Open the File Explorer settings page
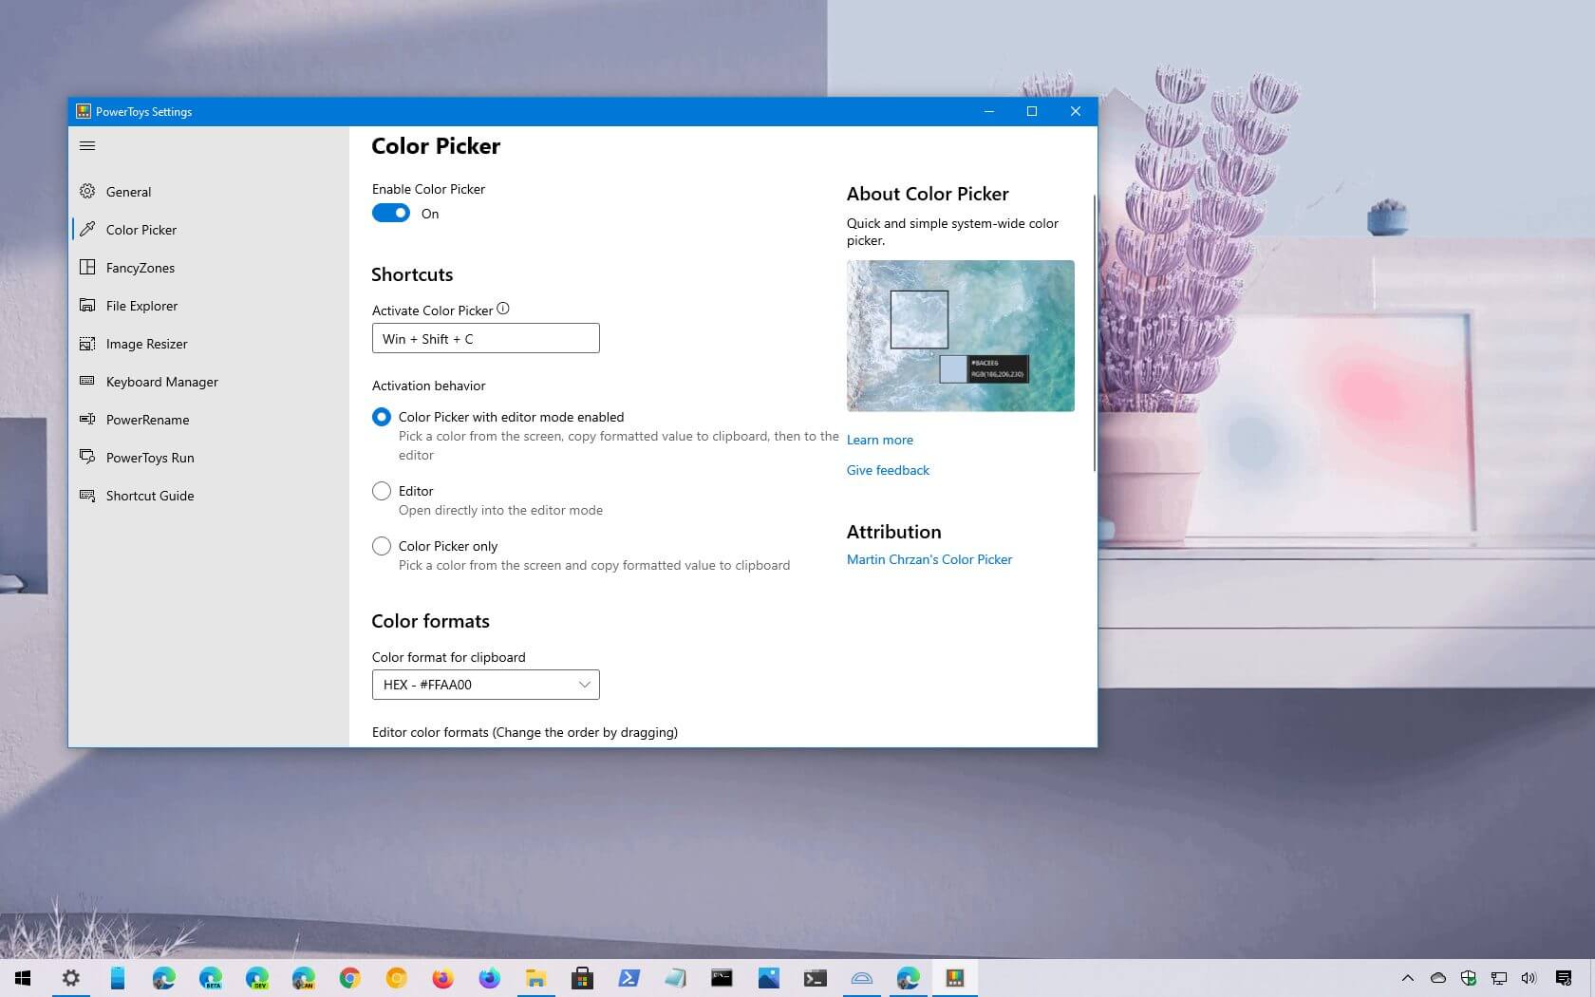 click(x=209, y=306)
